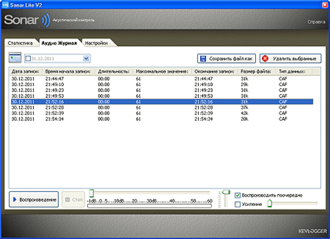The height and width of the screenshot is (239, 330).
Task: Open the calendar icon next to date field
Action: click(15, 58)
